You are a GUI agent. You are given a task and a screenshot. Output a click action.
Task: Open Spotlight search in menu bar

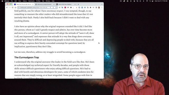(150, 1)
